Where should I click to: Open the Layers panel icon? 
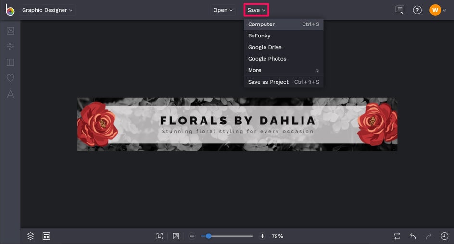click(x=30, y=236)
